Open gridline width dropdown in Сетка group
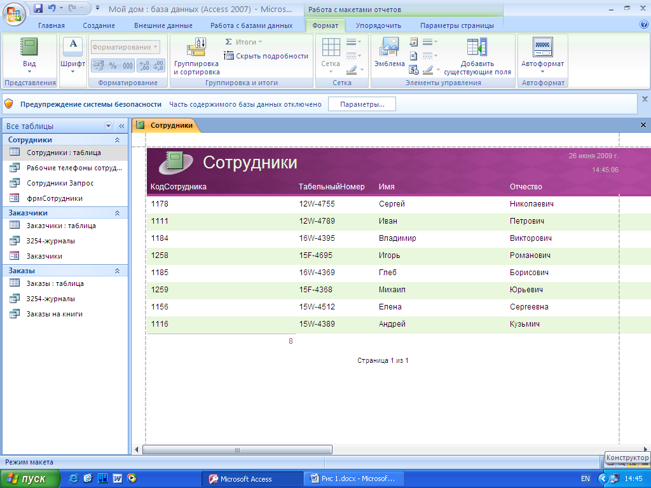 click(353, 42)
